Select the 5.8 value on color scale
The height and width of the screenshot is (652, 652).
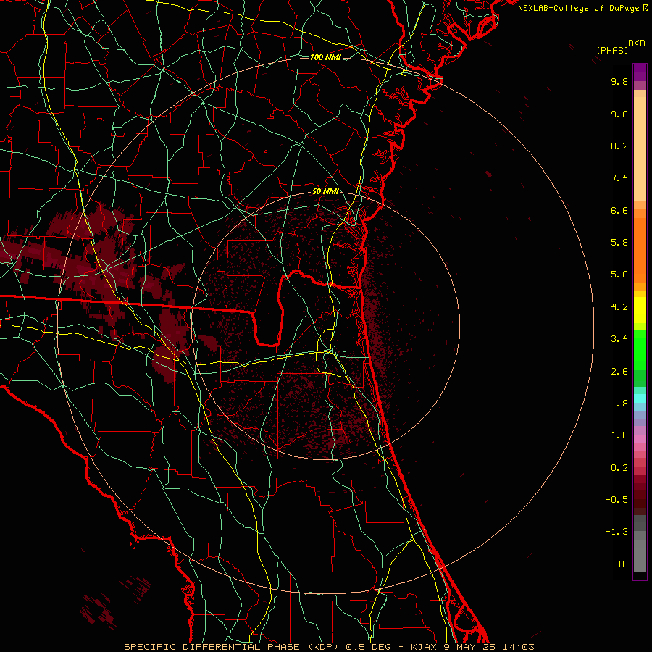click(x=619, y=243)
